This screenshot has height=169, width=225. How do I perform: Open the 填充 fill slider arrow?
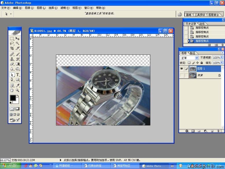(222, 63)
